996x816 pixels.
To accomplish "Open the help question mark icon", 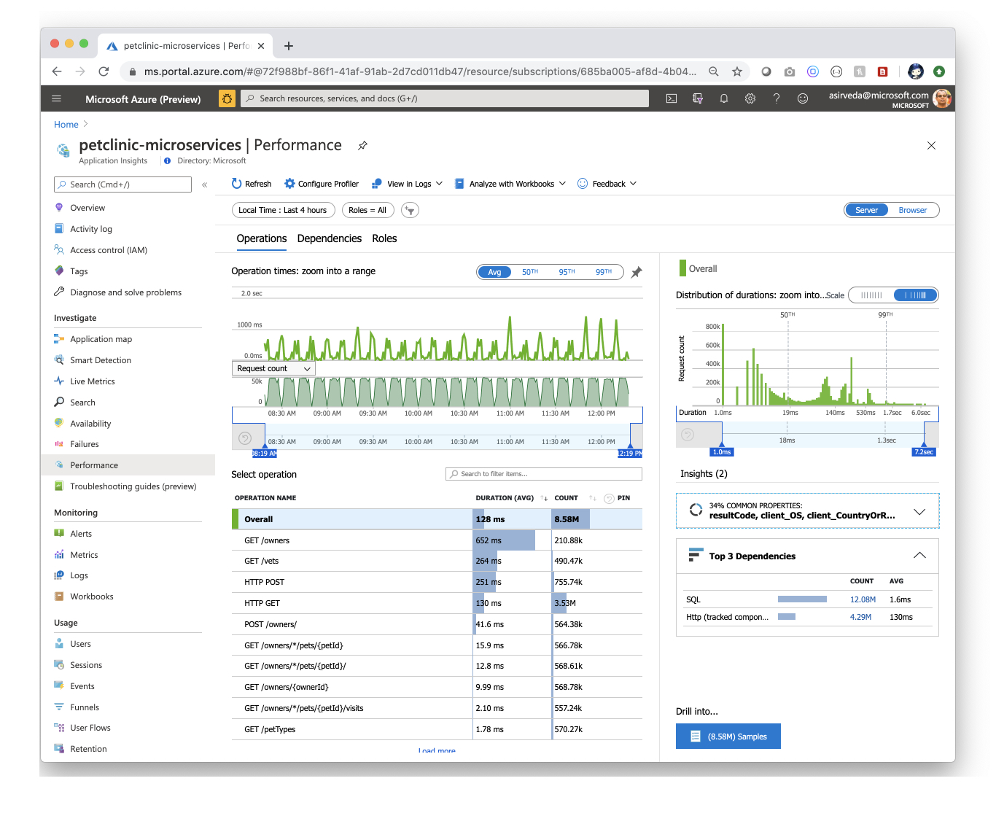I will [x=777, y=98].
